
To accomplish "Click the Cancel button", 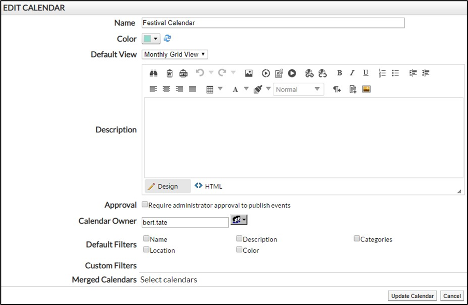I will [x=452, y=296].
